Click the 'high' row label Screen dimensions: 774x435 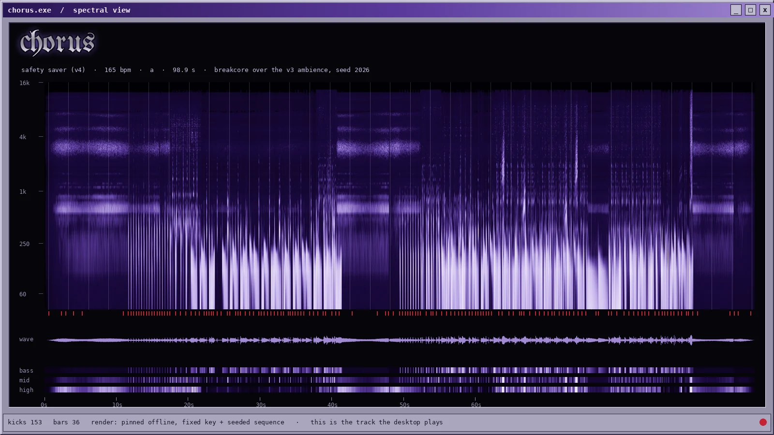tap(26, 390)
